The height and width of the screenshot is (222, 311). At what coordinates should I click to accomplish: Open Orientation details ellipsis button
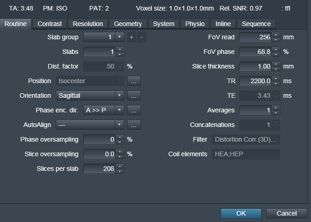pos(134,95)
